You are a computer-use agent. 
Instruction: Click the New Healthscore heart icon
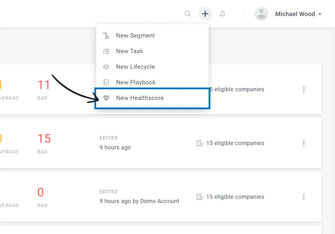(106, 98)
